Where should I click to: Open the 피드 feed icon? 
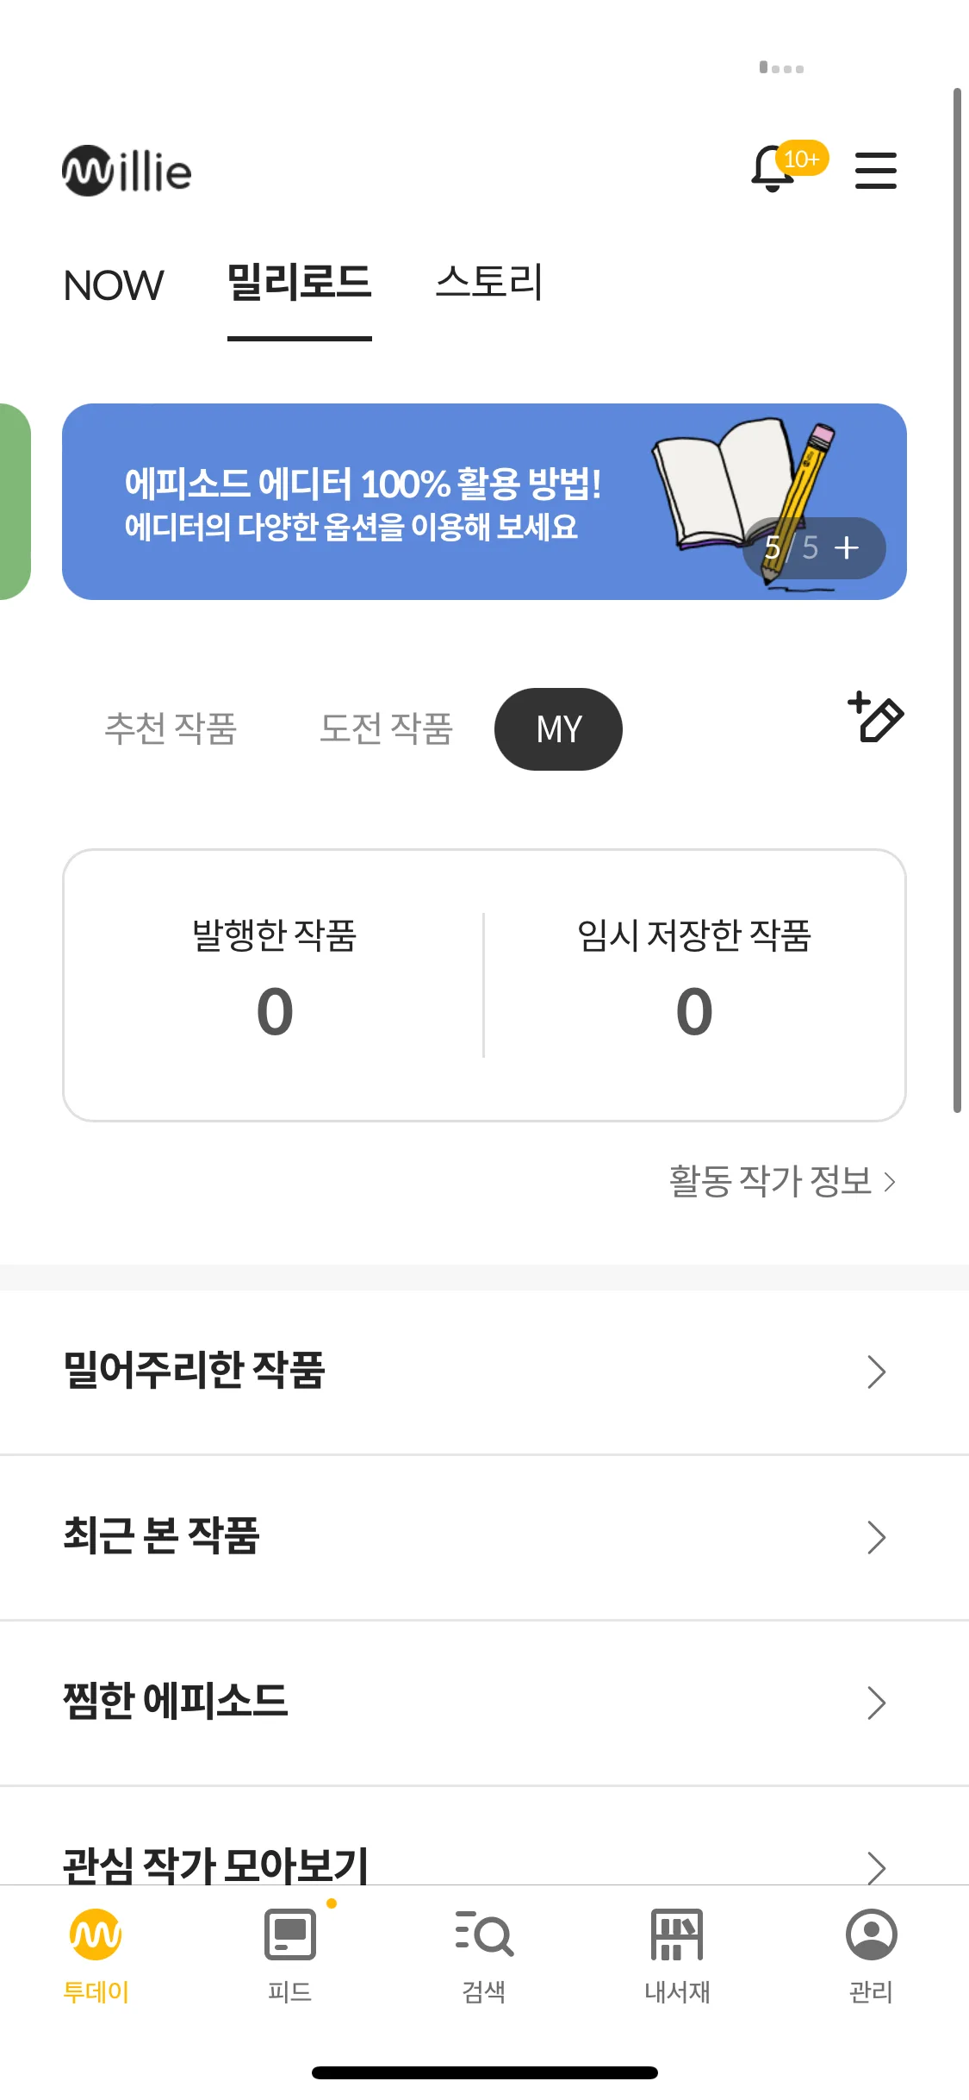[x=289, y=1934]
